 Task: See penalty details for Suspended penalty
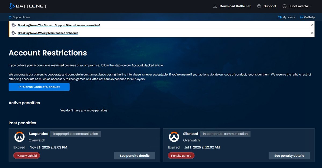135,156
